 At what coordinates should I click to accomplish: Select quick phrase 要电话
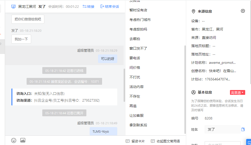pos(135,58)
